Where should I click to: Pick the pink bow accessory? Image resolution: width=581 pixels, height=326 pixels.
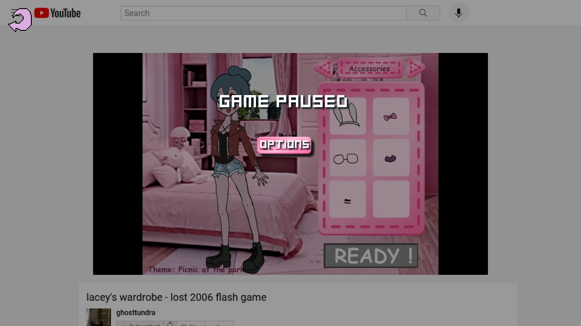point(390,116)
